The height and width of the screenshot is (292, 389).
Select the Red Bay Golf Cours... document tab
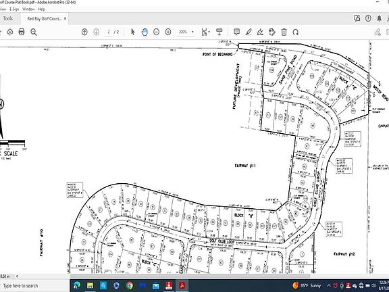[44, 19]
